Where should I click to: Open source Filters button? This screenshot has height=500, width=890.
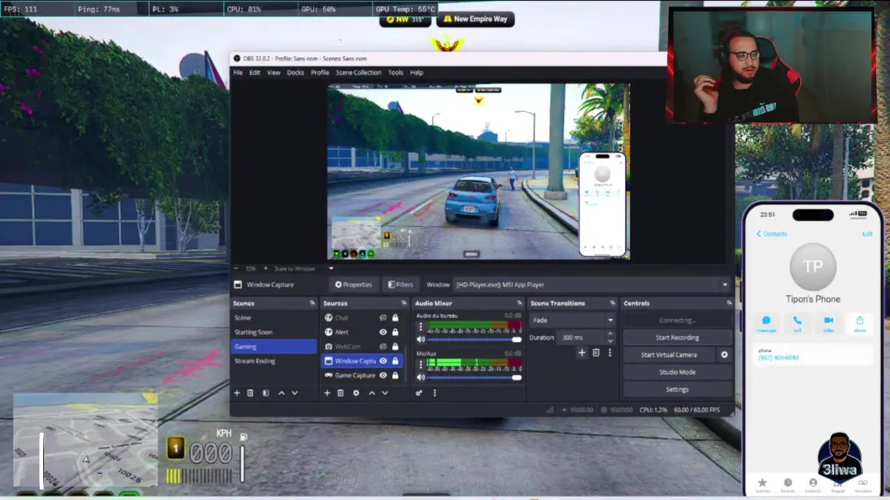point(400,285)
